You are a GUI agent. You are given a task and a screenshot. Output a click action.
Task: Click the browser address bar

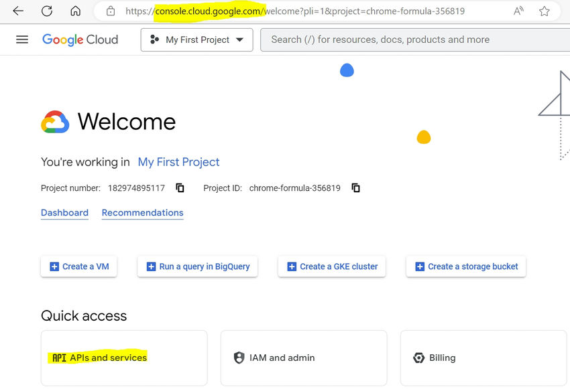click(302, 11)
